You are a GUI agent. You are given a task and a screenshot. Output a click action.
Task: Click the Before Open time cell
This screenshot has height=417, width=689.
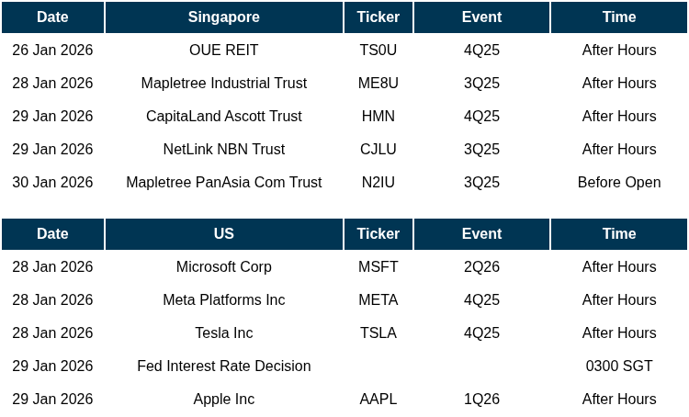[x=618, y=183]
